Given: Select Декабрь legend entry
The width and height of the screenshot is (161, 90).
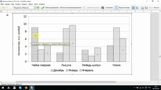Looking at the screenshot, I should [x=57, y=70].
